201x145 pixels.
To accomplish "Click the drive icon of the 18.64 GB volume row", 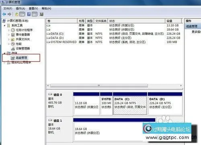I will (x=49, y=29).
